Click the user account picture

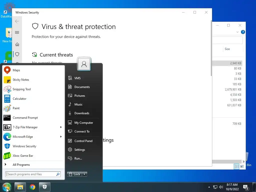(x=84, y=64)
